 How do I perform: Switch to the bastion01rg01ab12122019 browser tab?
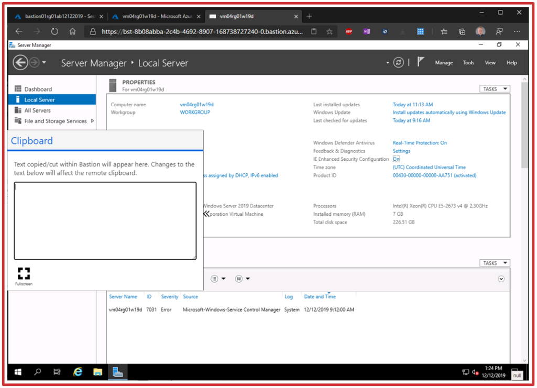point(59,16)
